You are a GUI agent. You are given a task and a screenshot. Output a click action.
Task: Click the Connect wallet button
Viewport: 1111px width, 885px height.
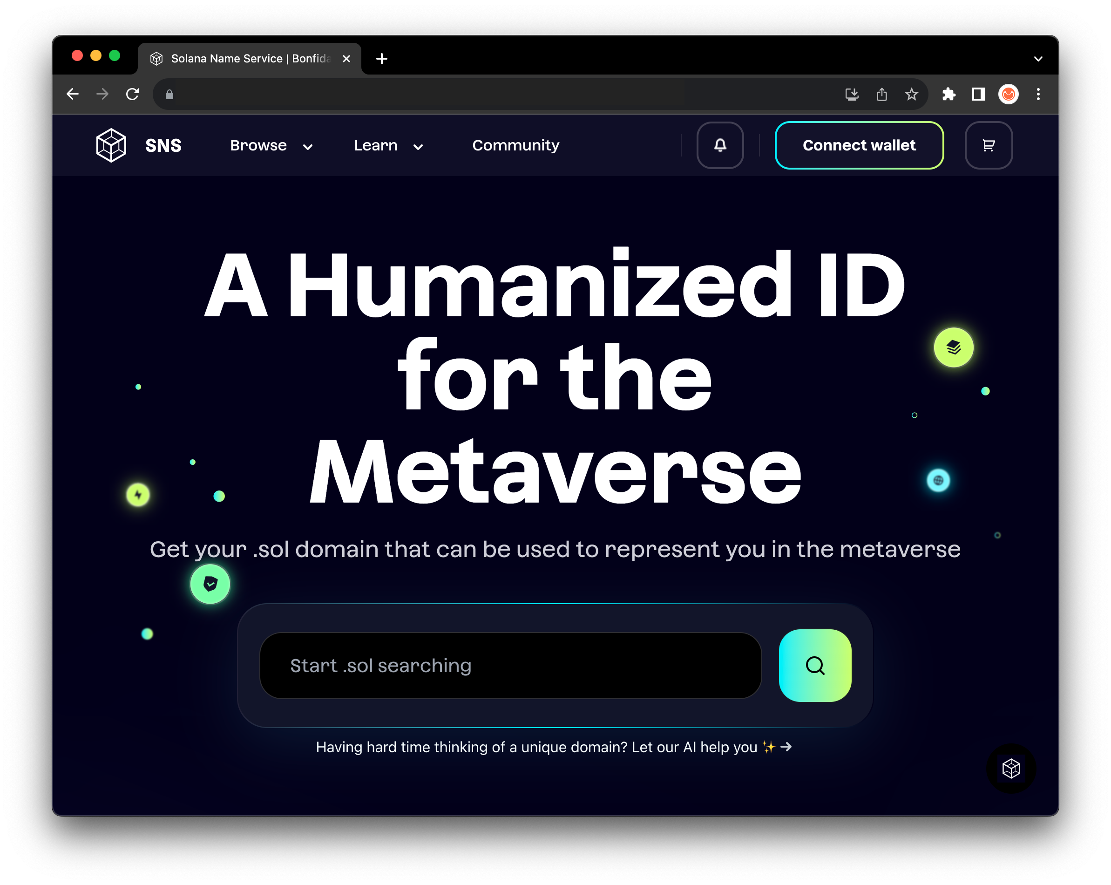[x=859, y=145]
